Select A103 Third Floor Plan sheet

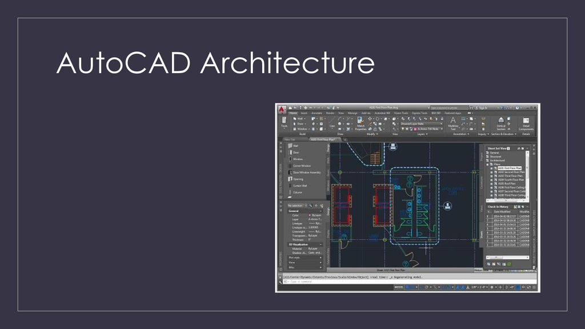[x=510, y=176]
